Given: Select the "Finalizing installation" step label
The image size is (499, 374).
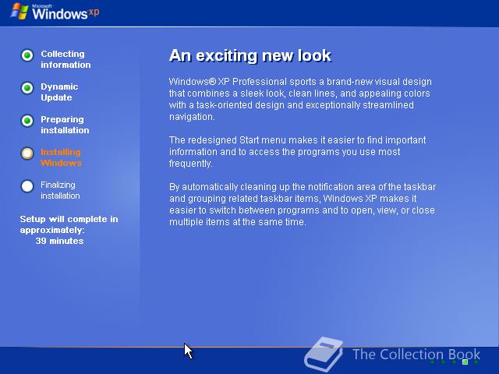Looking at the screenshot, I should click(60, 190).
